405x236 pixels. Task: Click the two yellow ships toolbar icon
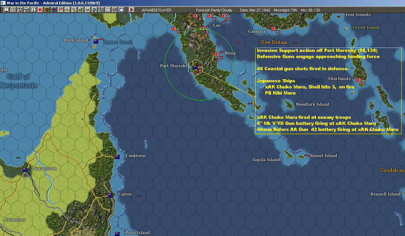point(74,10)
